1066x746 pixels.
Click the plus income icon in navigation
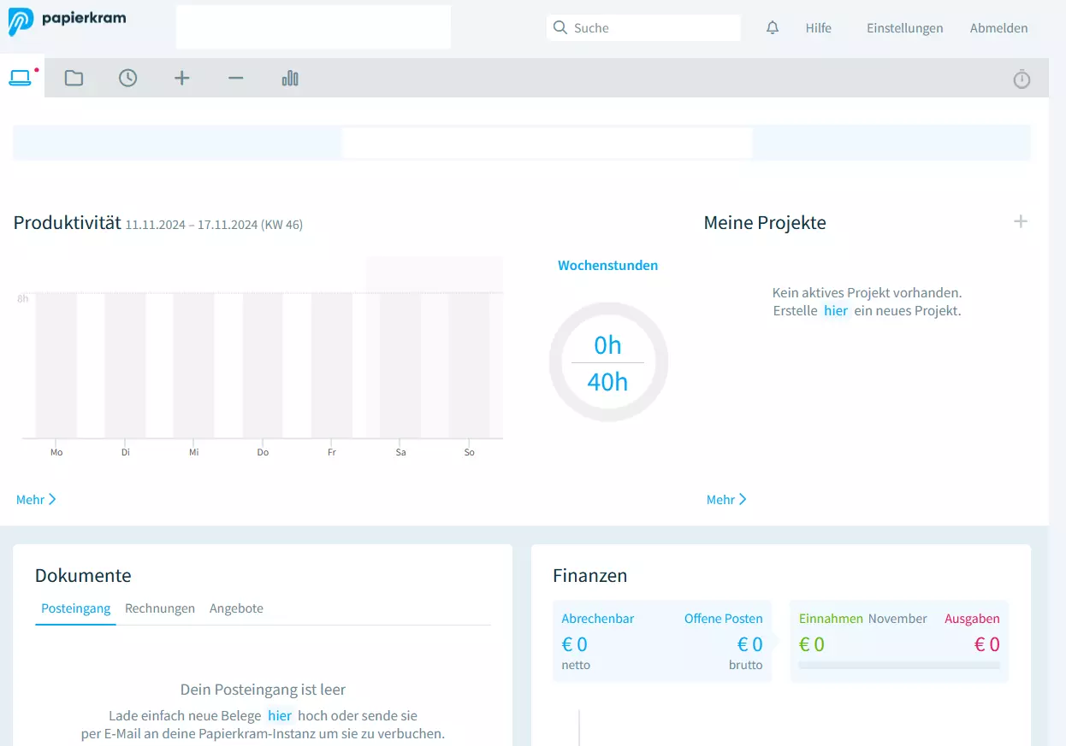(x=181, y=79)
